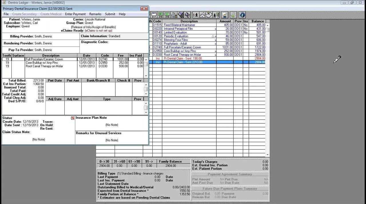Click the Family Balance 2904.00 value

pos(170,166)
